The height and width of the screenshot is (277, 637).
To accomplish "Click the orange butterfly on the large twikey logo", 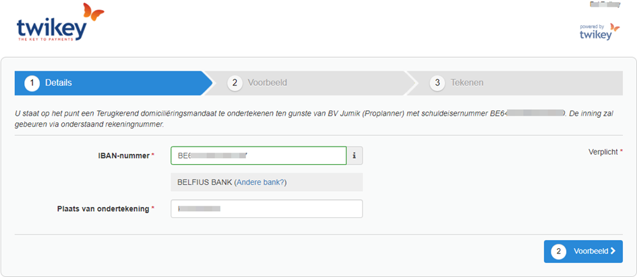I will tap(94, 11).
